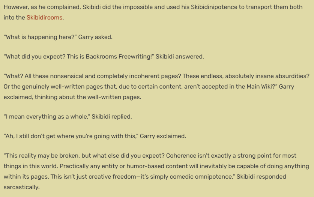Click the sentence "This reality may be broken"

click(84, 156)
